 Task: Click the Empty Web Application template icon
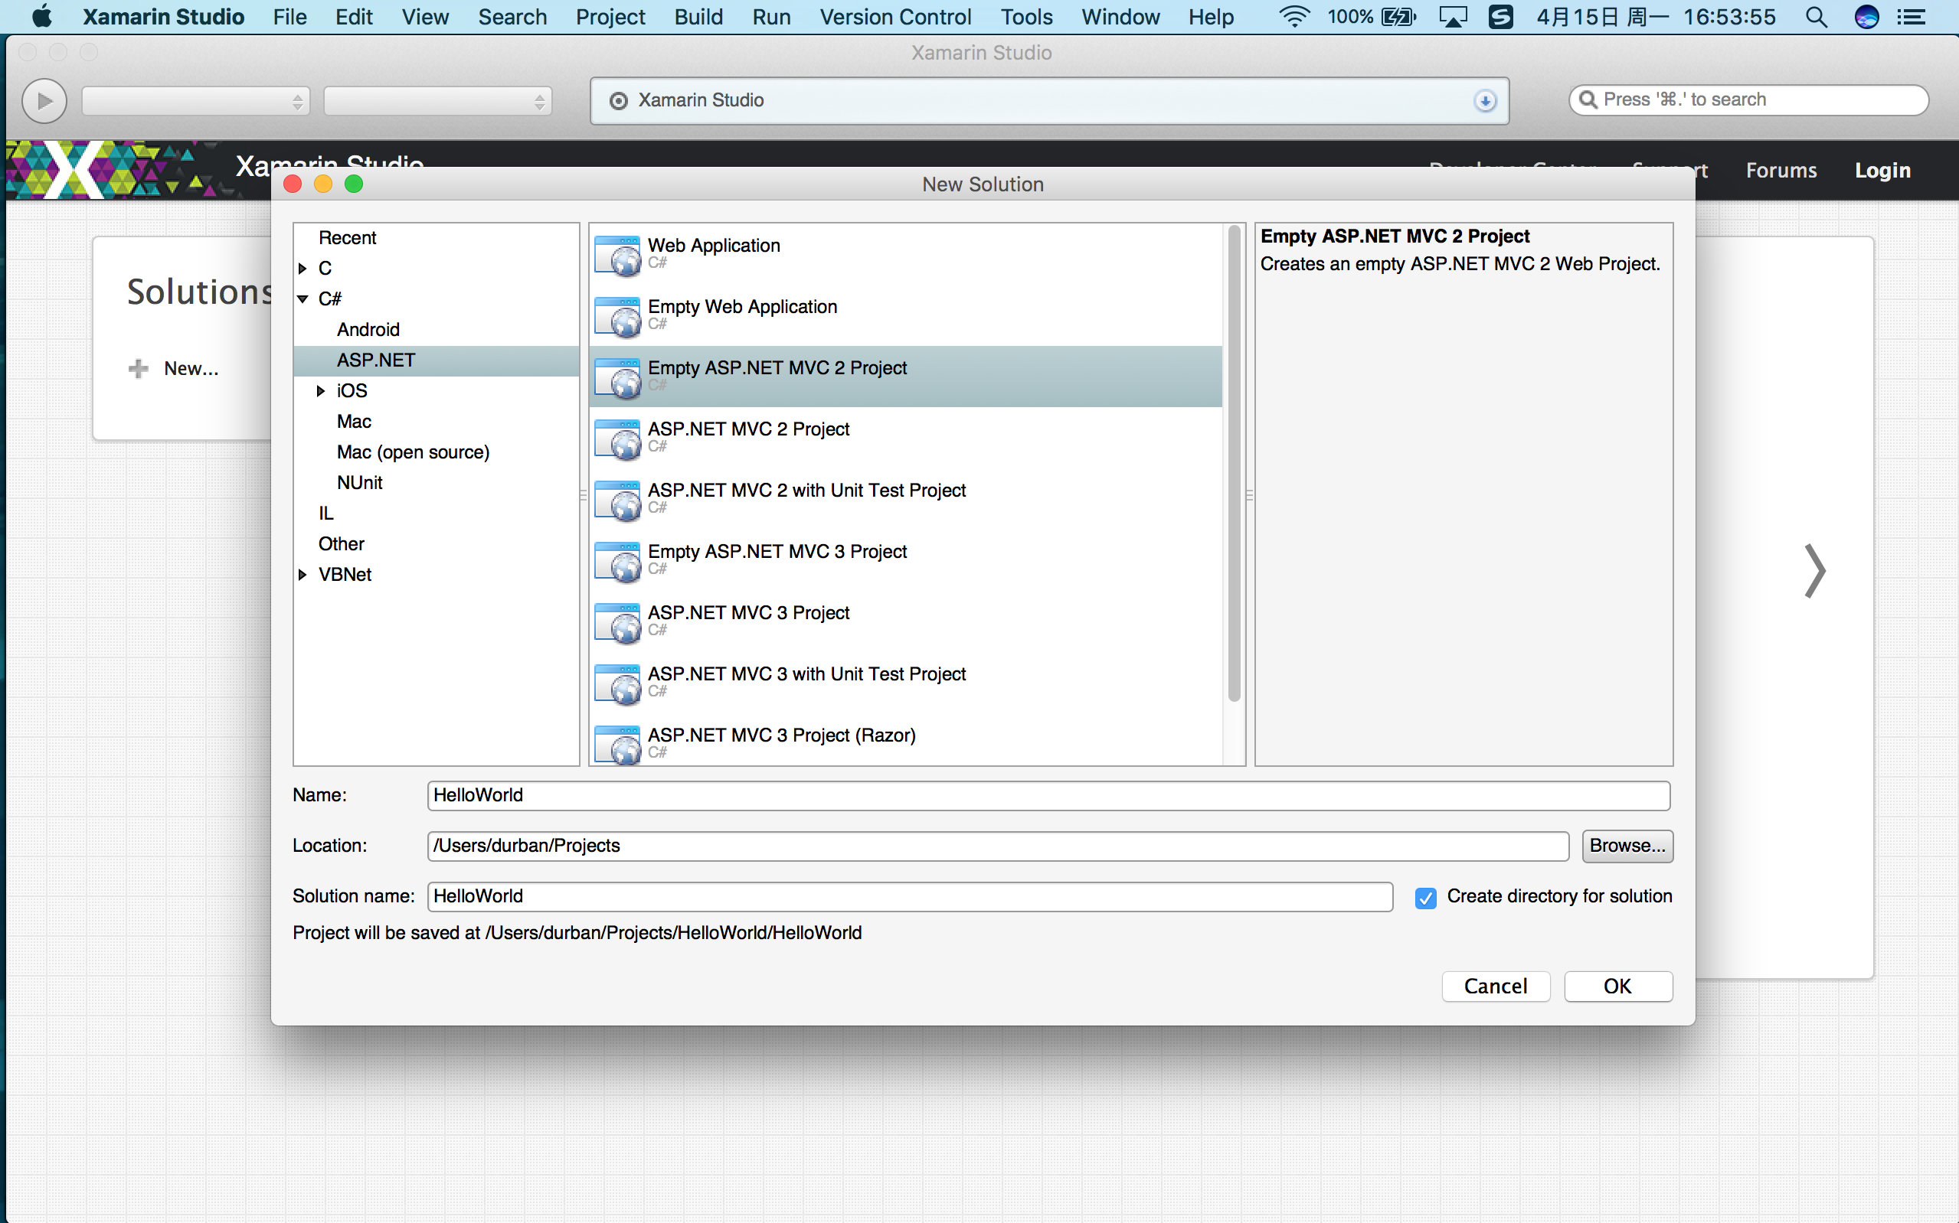(617, 316)
